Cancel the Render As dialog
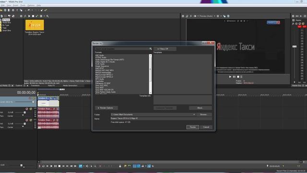 tap(206, 127)
